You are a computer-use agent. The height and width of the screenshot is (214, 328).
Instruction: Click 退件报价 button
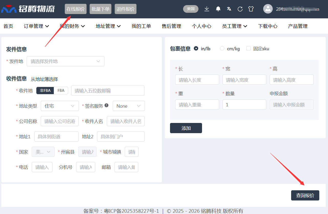[x=125, y=9]
